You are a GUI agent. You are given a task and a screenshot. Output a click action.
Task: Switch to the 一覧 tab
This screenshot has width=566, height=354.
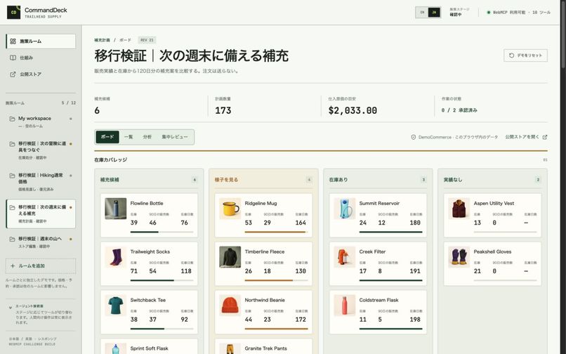129,137
